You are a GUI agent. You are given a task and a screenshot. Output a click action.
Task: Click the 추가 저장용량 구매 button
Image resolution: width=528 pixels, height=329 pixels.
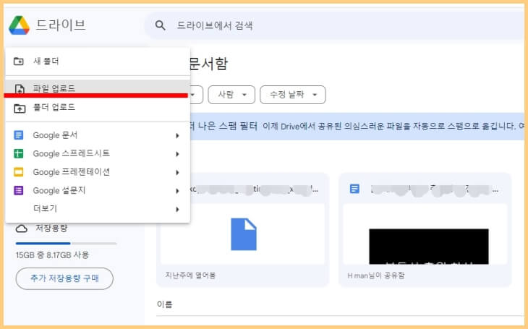[x=64, y=278]
